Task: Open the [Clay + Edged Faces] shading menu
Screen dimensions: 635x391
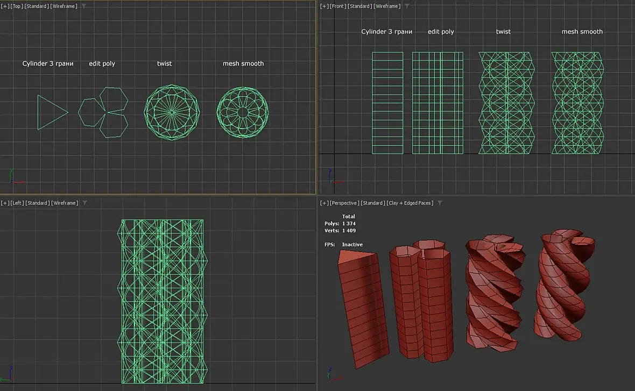Action: pos(410,203)
